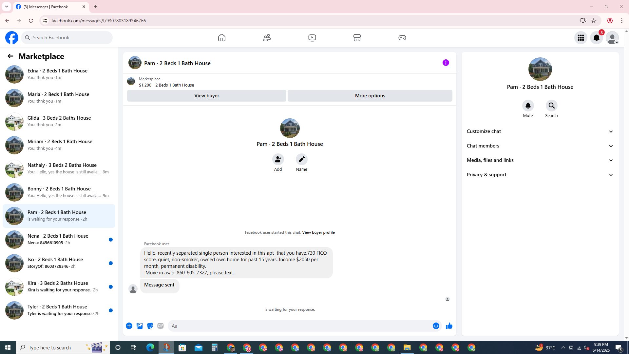Click the Aa message input field

point(300,326)
